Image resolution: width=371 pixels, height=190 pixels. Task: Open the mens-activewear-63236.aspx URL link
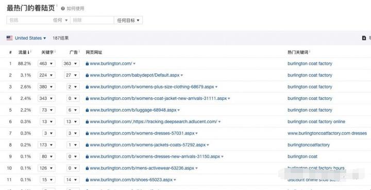pos(142,168)
